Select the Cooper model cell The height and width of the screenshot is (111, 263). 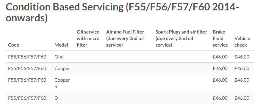[62, 69]
